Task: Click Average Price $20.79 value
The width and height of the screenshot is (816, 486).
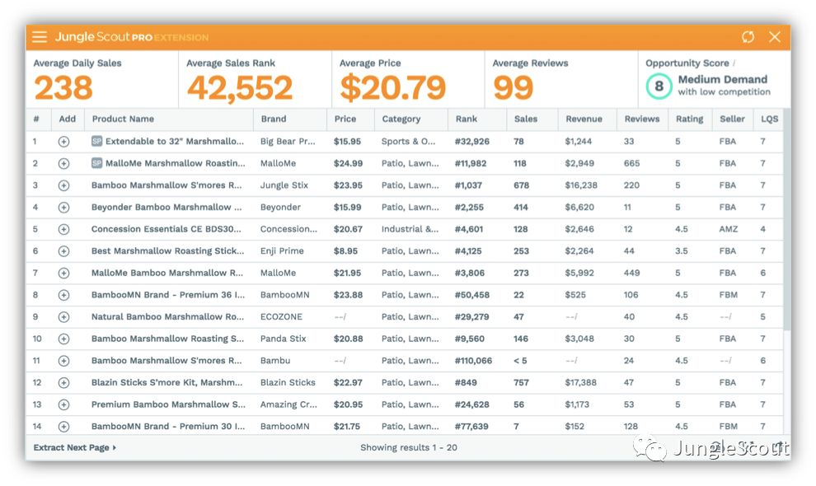Action: click(393, 87)
